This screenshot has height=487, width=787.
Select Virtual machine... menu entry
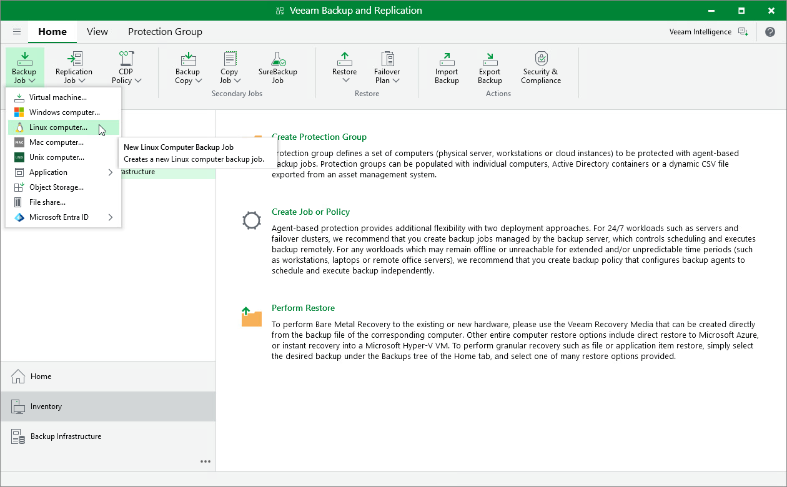click(x=63, y=97)
